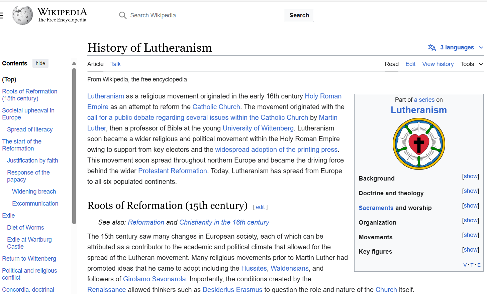
Task: Go to Widening breach entry
Action: pos(34,192)
